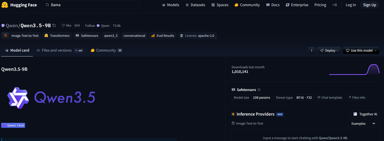Viewport: 384px width, 141px height.
Task: Expand the Deploy dropdown
Action: pyautogui.click(x=329, y=50)
